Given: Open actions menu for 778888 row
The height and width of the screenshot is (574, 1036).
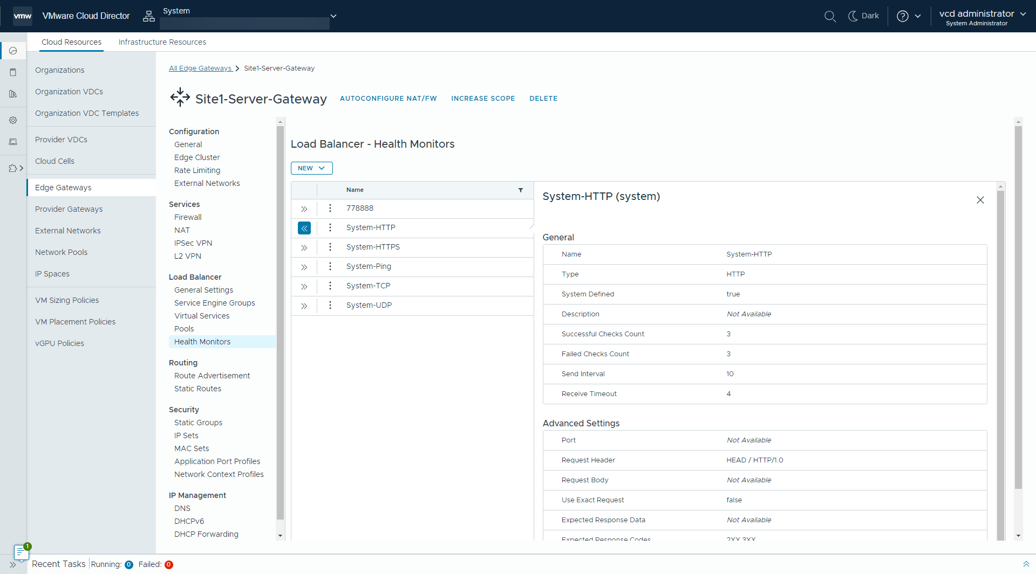Looking at the screenshot, I should pos(330,208).
